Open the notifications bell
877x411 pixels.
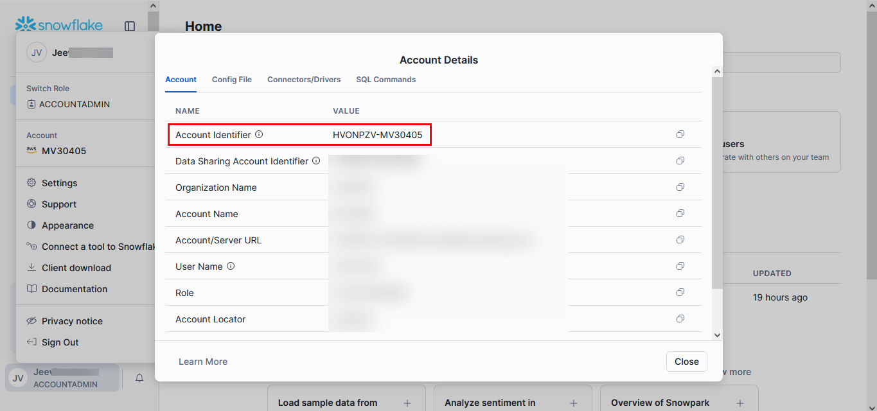coord(139,378)
